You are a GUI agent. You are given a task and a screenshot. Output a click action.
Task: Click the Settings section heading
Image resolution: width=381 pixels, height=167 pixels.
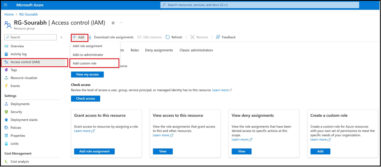[10, 96]
